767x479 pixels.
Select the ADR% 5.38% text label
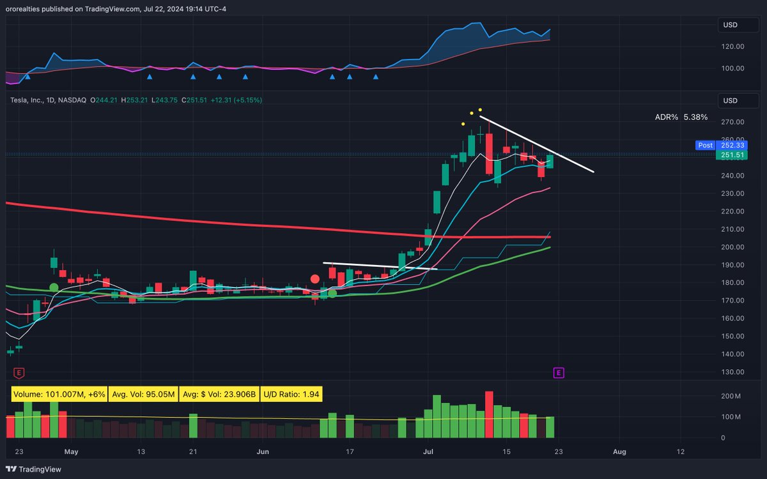click(x=681, y=118)
